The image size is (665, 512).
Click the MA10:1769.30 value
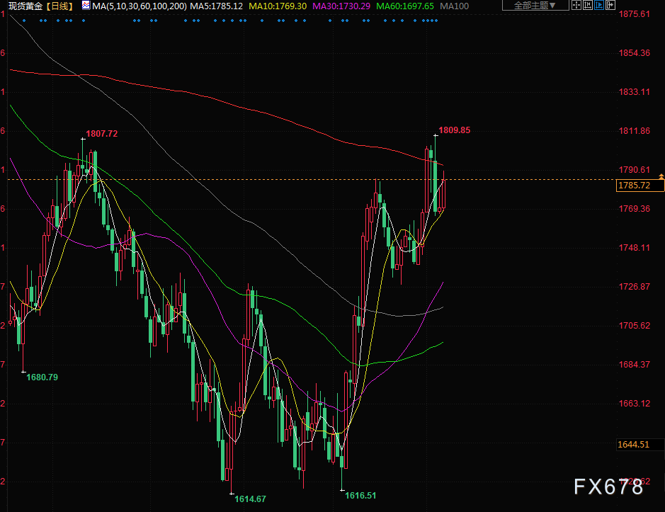278,6
